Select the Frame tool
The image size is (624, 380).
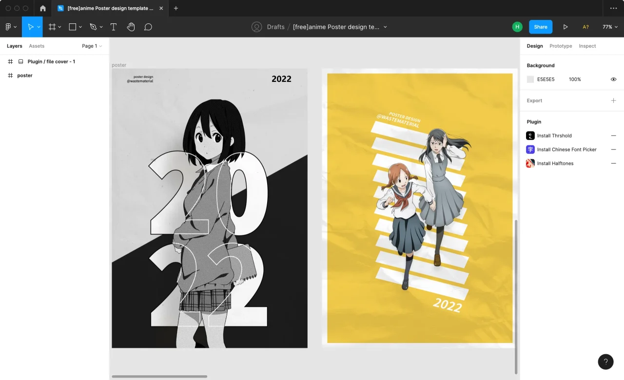[x=52, y=27]
